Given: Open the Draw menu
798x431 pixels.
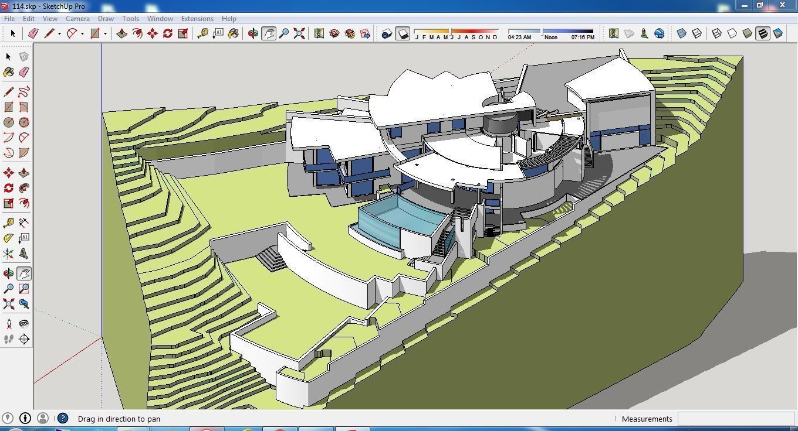Looking at the screenshot, I should (x=106, y=18).
